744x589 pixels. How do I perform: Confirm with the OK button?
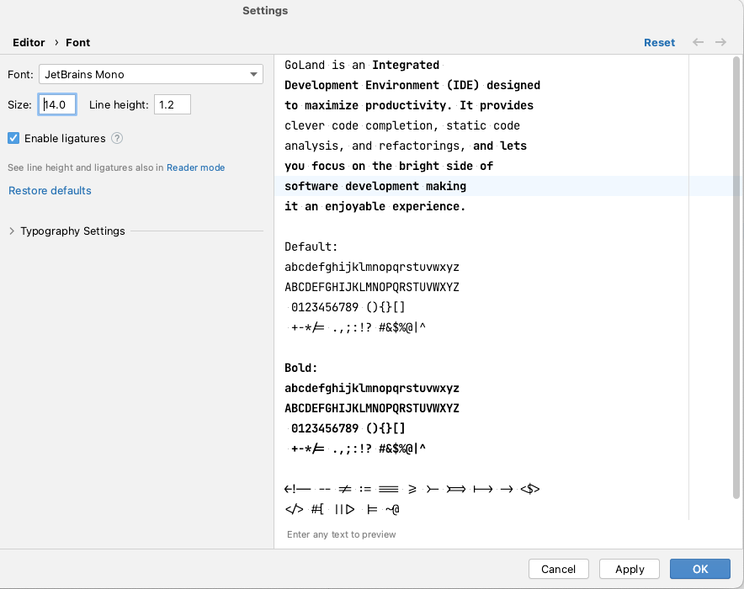[x=700, y=569]
